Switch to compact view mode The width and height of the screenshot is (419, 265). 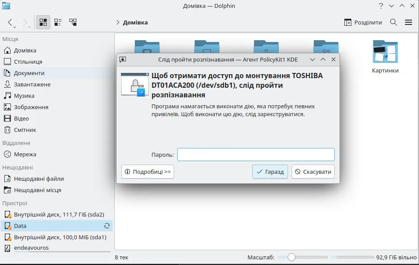[58, 22]
